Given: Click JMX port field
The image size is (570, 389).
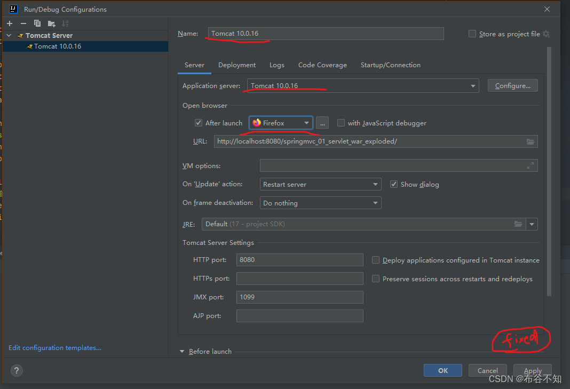Looking at the screenshot, I should point(299,297).
